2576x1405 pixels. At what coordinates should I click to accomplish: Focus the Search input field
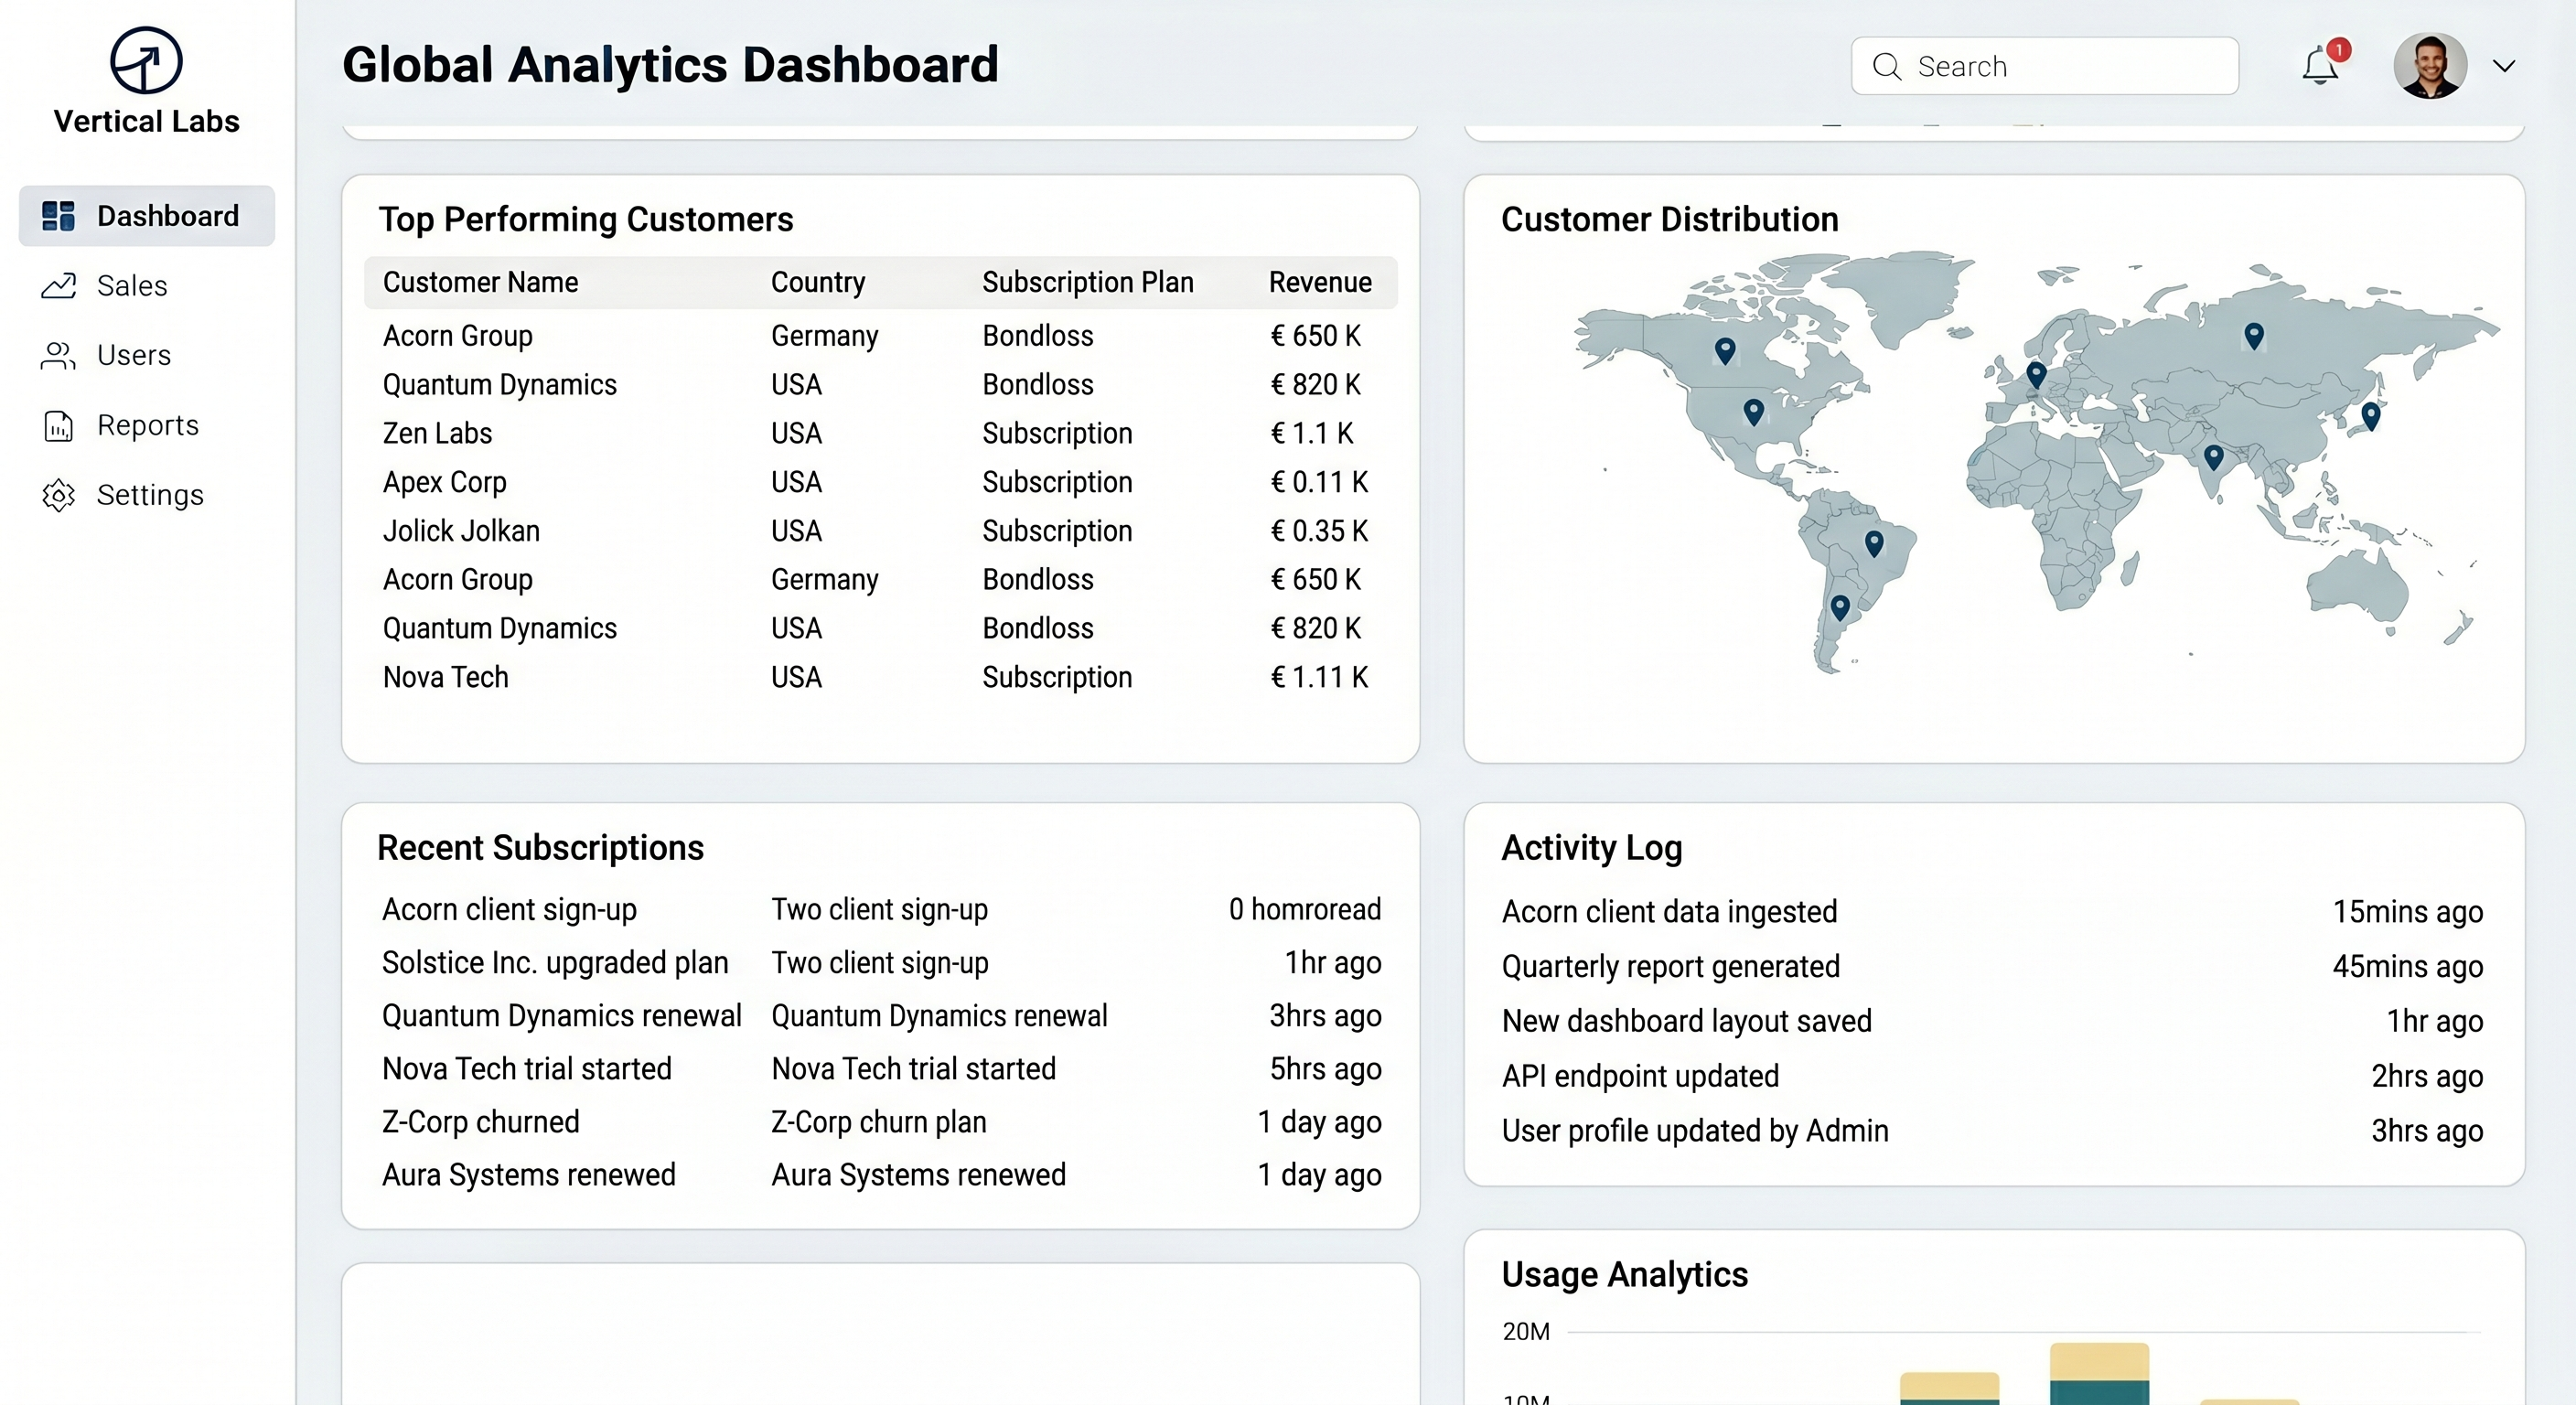(x=2060, y=66)
